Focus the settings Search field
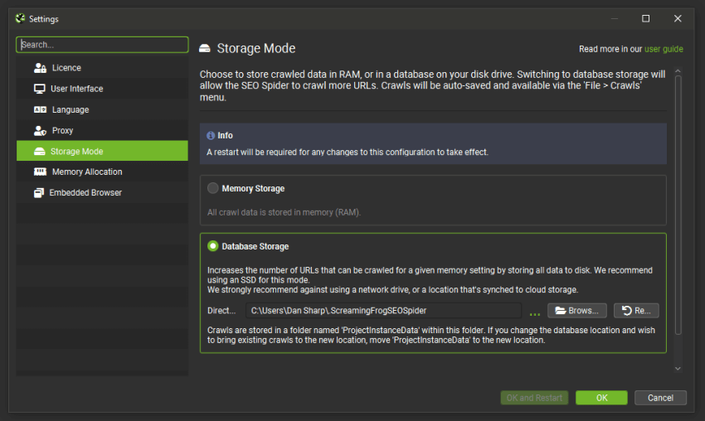The height and width of the screenshot is (421, 705). 102,45
